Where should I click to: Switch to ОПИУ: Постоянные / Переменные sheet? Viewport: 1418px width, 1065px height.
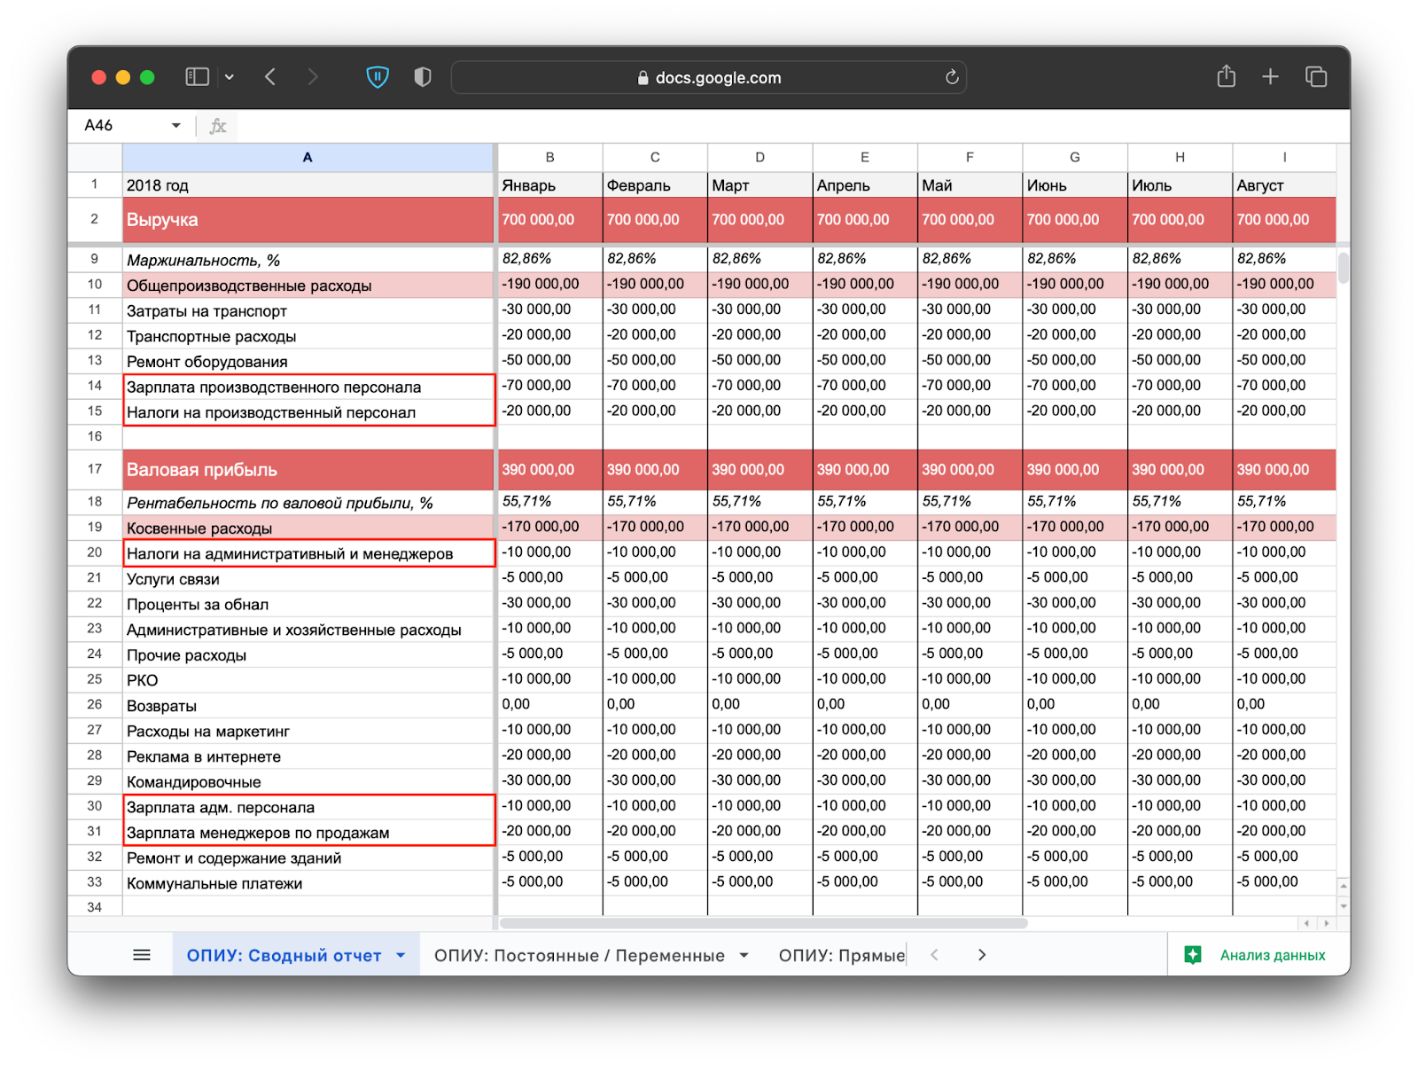tap(579, 955)
